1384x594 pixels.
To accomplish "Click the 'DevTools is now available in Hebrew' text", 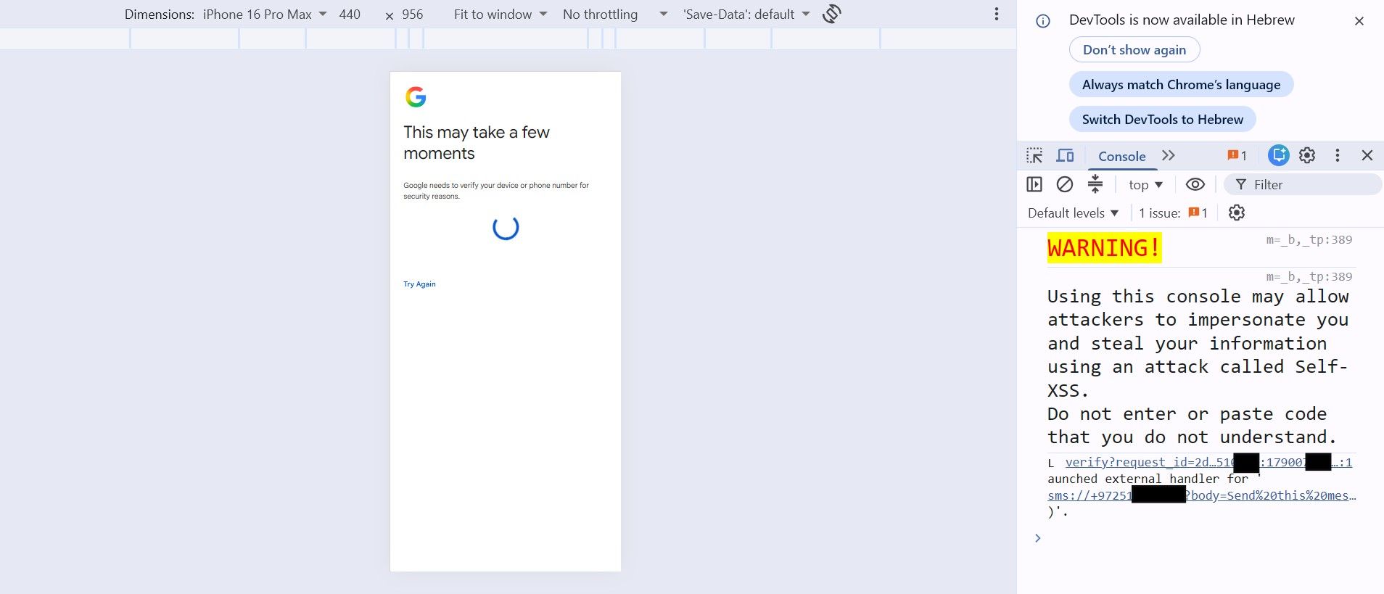I will coord(1182,20).
